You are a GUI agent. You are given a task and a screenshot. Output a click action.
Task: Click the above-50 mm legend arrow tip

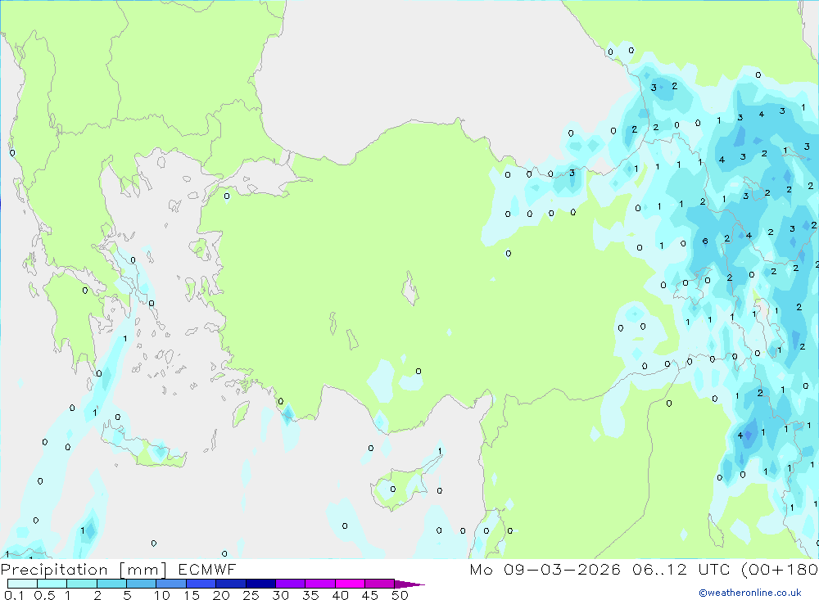point(409,584)
